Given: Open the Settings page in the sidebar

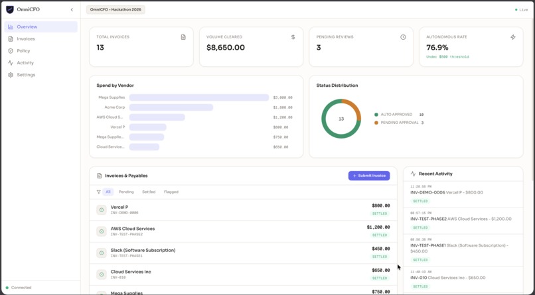Looking at the screenshot, I should click(41, 75).
